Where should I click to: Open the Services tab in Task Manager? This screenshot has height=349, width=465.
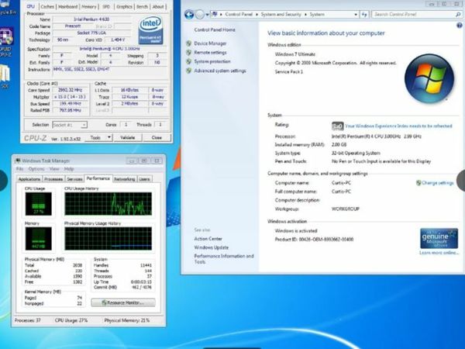(74, 179)
